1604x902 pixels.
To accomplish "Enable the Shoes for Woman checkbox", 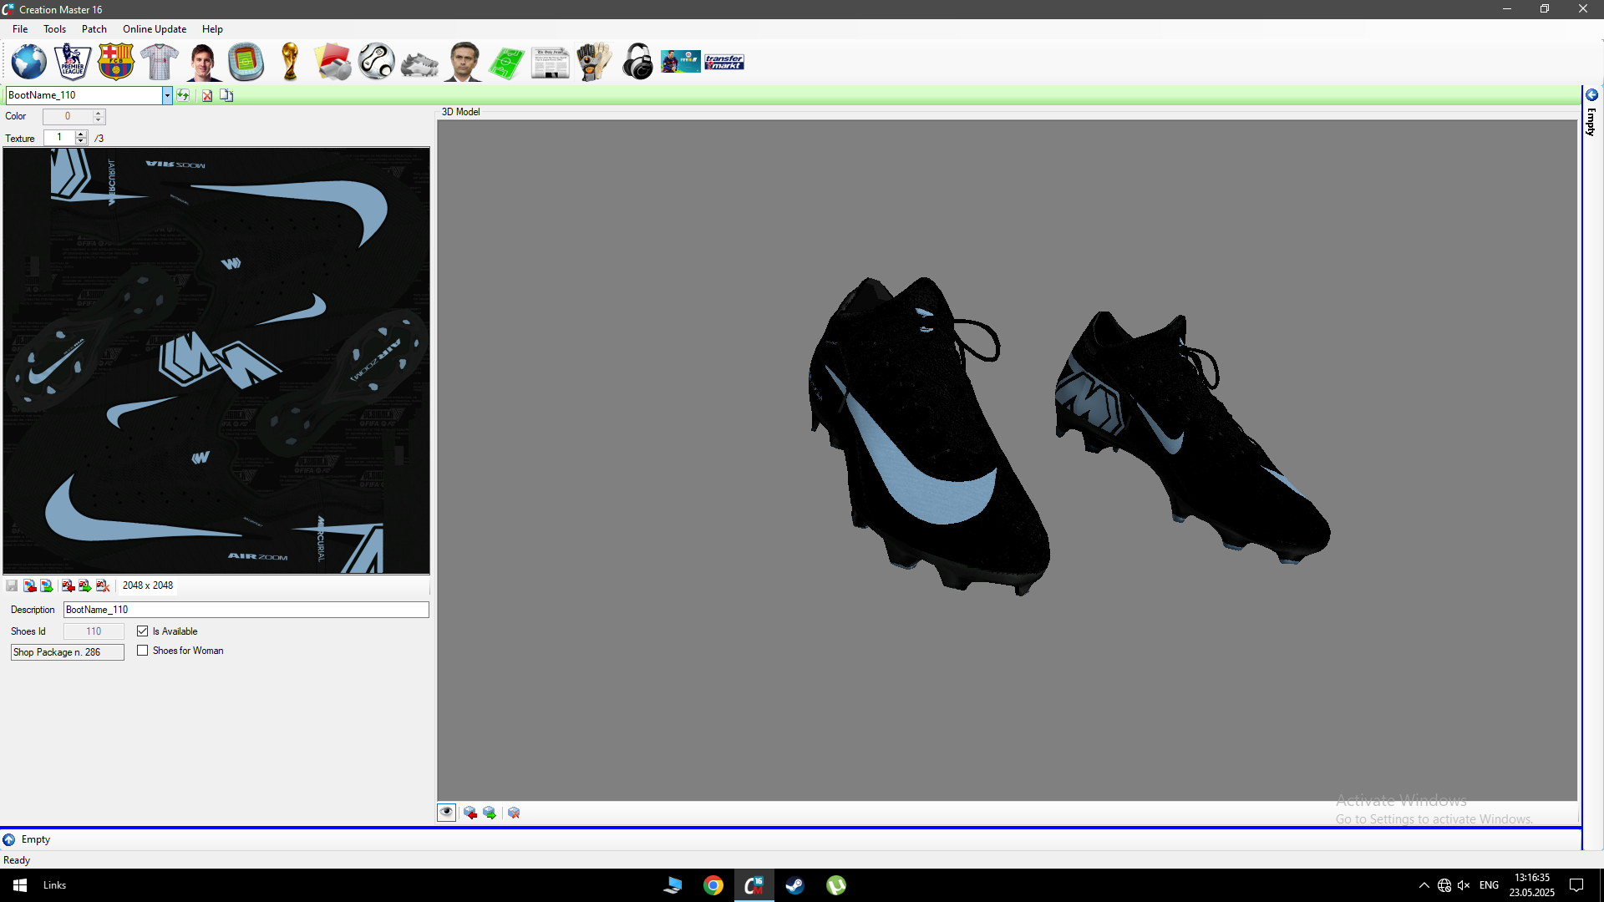I will click(x=143, y=651).
